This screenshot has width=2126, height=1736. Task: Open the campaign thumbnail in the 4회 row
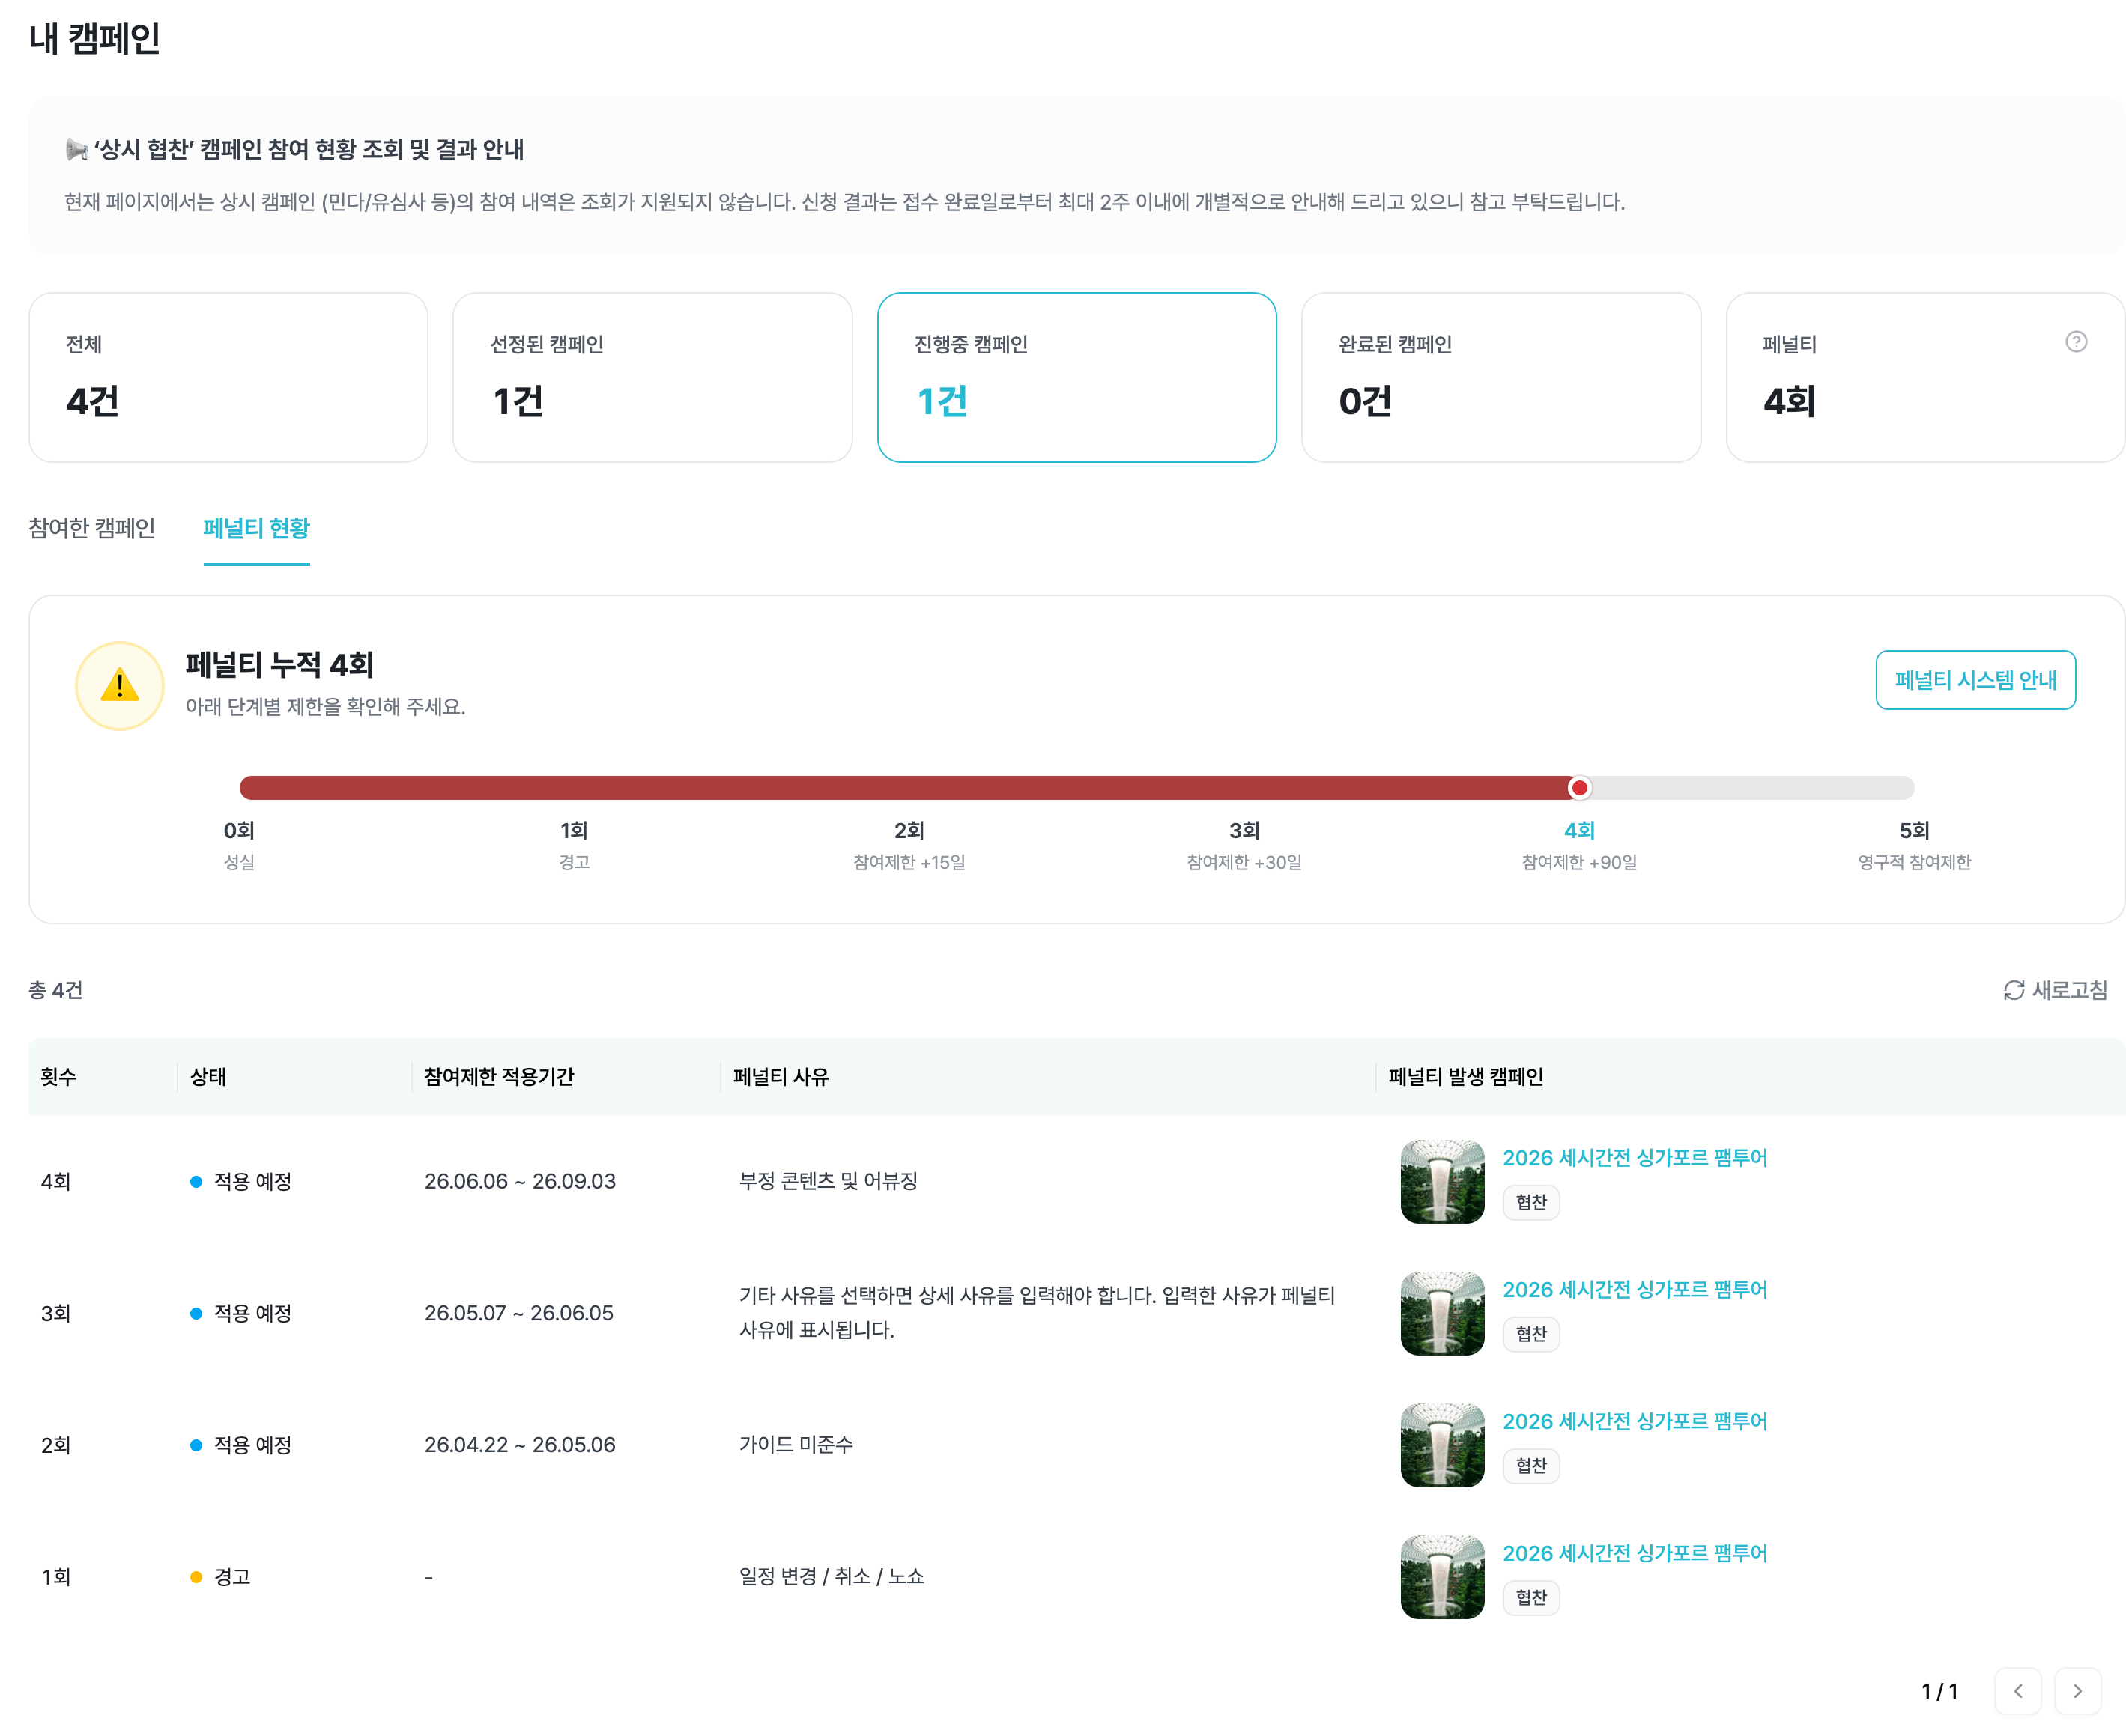[x=1441, y=1181]
